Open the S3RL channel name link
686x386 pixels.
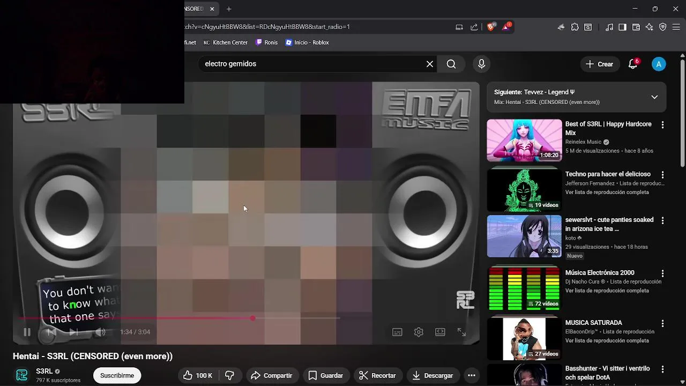44,371
